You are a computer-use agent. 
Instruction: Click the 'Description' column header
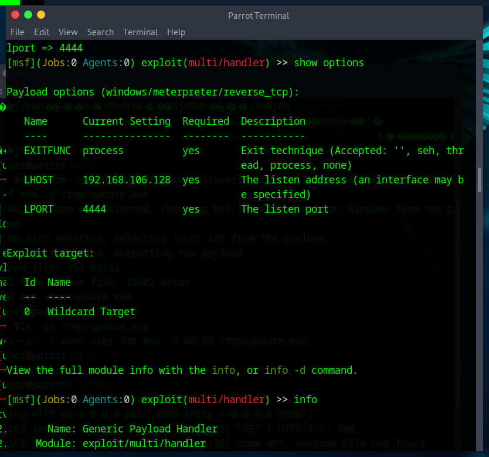[273, 121]
